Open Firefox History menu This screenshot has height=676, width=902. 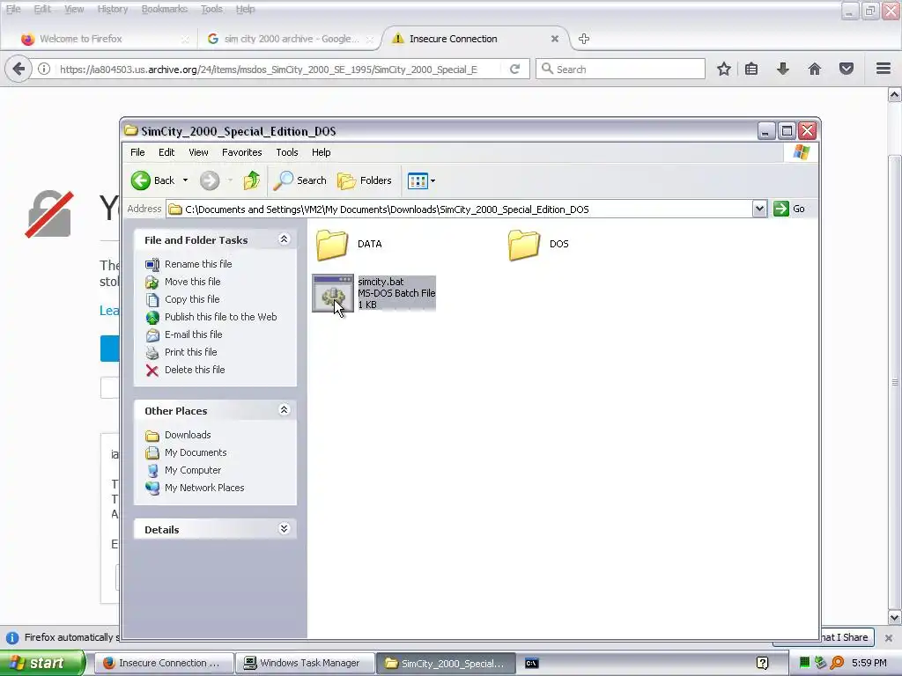tap(112, 9)
